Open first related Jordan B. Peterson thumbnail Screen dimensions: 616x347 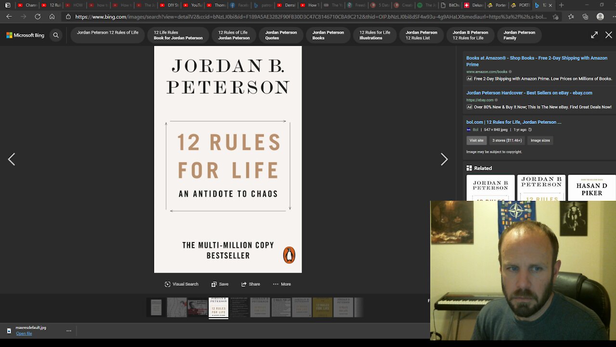(490, 188)
